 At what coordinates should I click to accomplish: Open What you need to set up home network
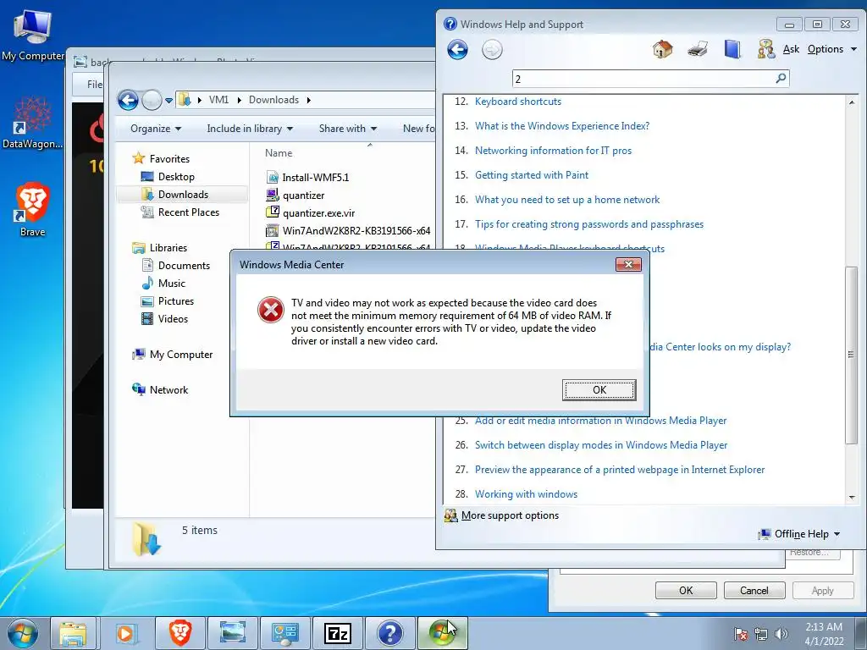coord(567,200)
